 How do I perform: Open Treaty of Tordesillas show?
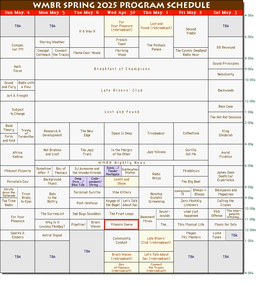tap(26, 133)
